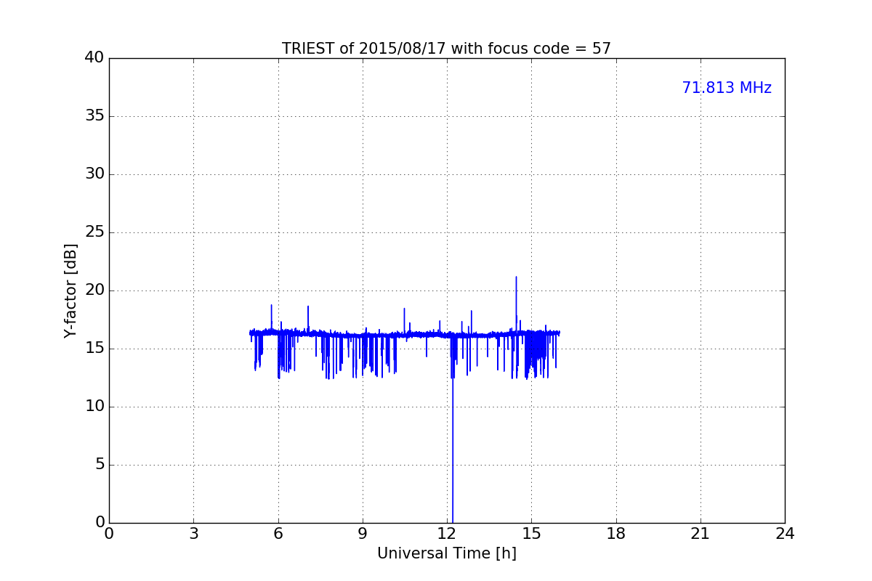872x581 pixels.
Task: Click the 'Universal Time [h]' axis label
Action: [446, 553]
